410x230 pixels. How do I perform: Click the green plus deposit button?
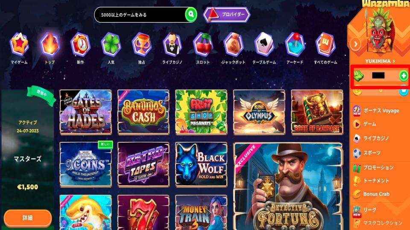click(x=404, y=76)
